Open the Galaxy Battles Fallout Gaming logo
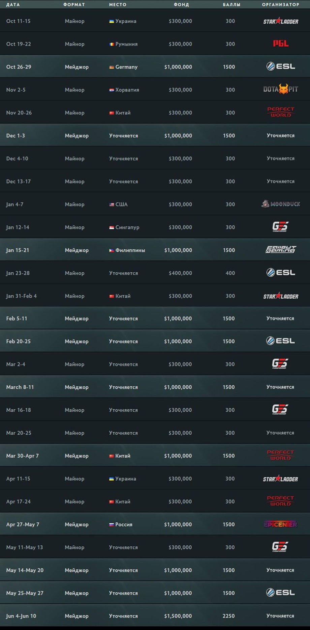Screen dimensions: 310x630 click(x=281, y=250)
